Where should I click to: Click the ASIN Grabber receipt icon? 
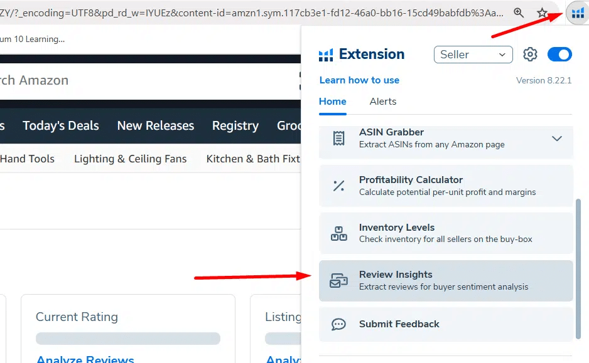(x=338, y=138)
